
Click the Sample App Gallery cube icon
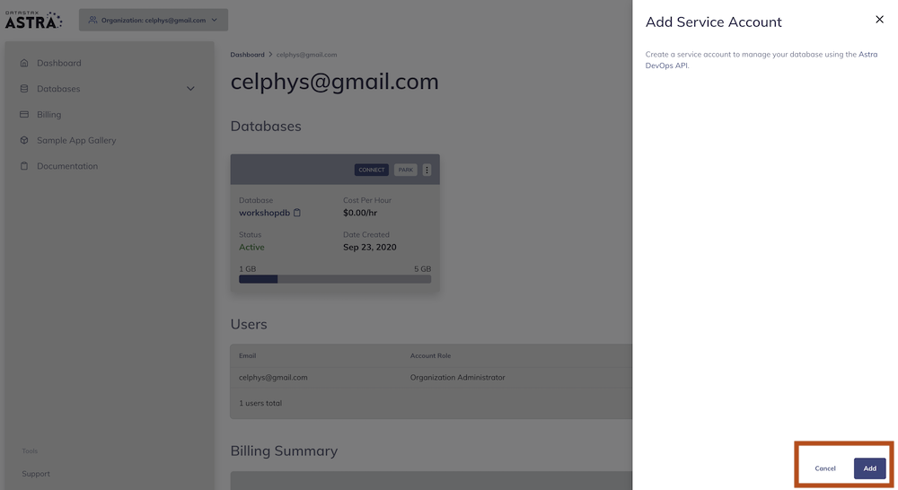pyautogui.click(x=24, y=141)
